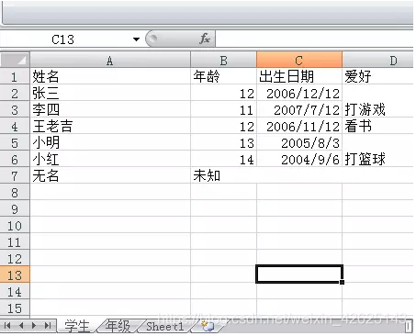The width and height of the screenshot is (416, 336).
Task: Select highlighted column C header
Action: (x=299, y=60)
